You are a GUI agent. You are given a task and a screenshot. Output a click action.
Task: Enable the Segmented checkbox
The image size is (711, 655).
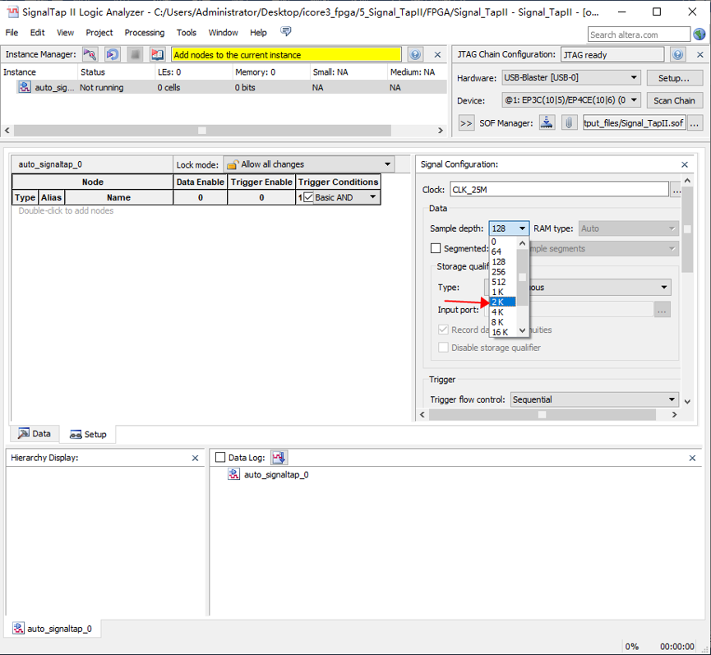(436, 248)
